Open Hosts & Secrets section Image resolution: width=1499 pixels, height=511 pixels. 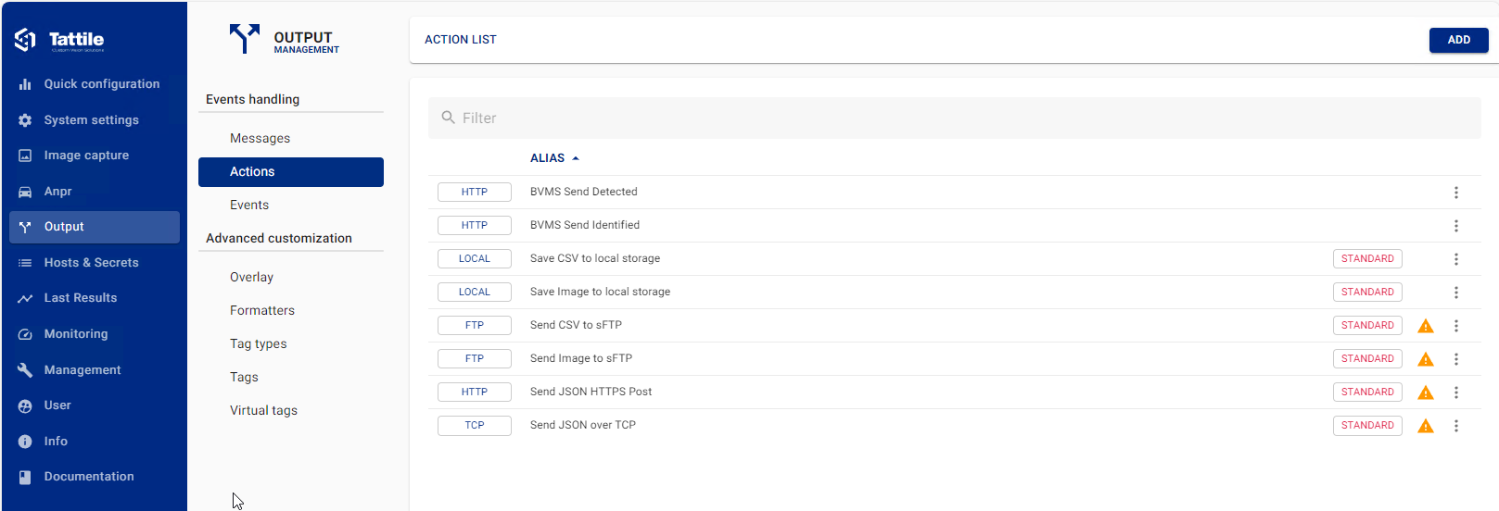click(x=95, y=263)
